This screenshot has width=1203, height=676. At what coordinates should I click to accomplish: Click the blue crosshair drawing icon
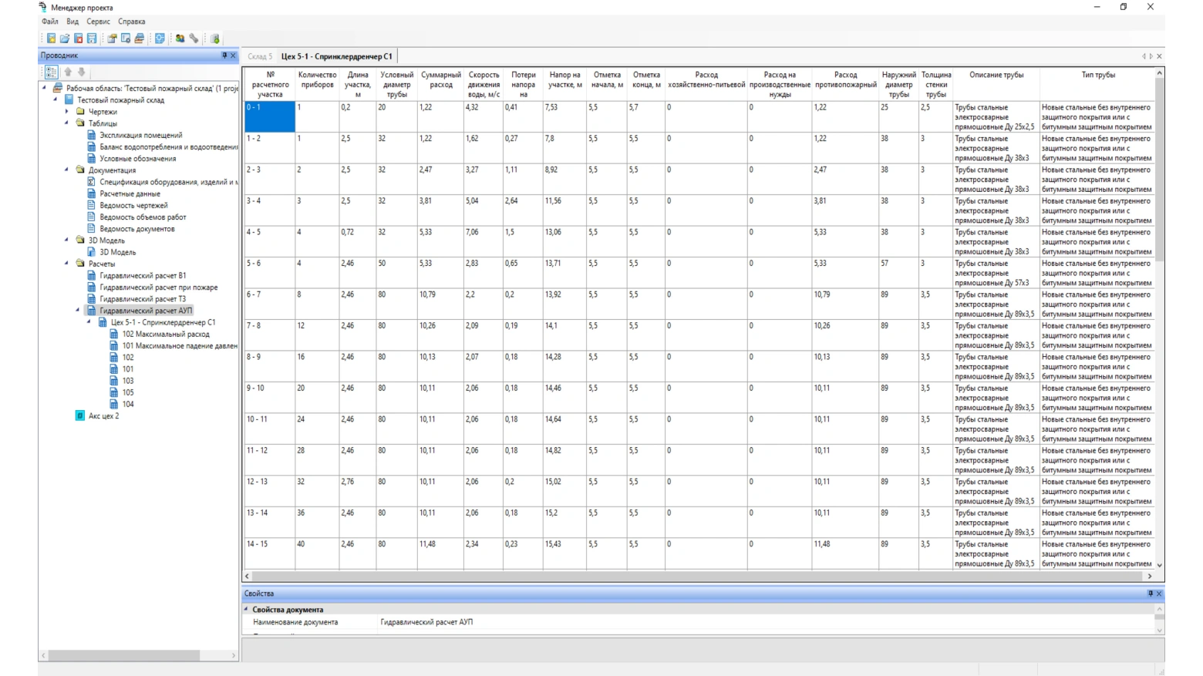coord(160,39)
